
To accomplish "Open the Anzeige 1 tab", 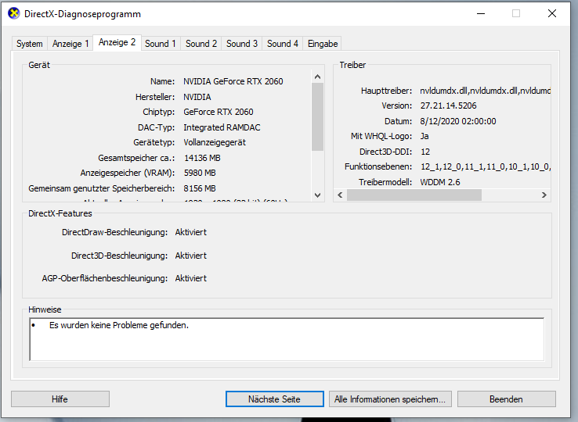I will click(x=70, y=44).
